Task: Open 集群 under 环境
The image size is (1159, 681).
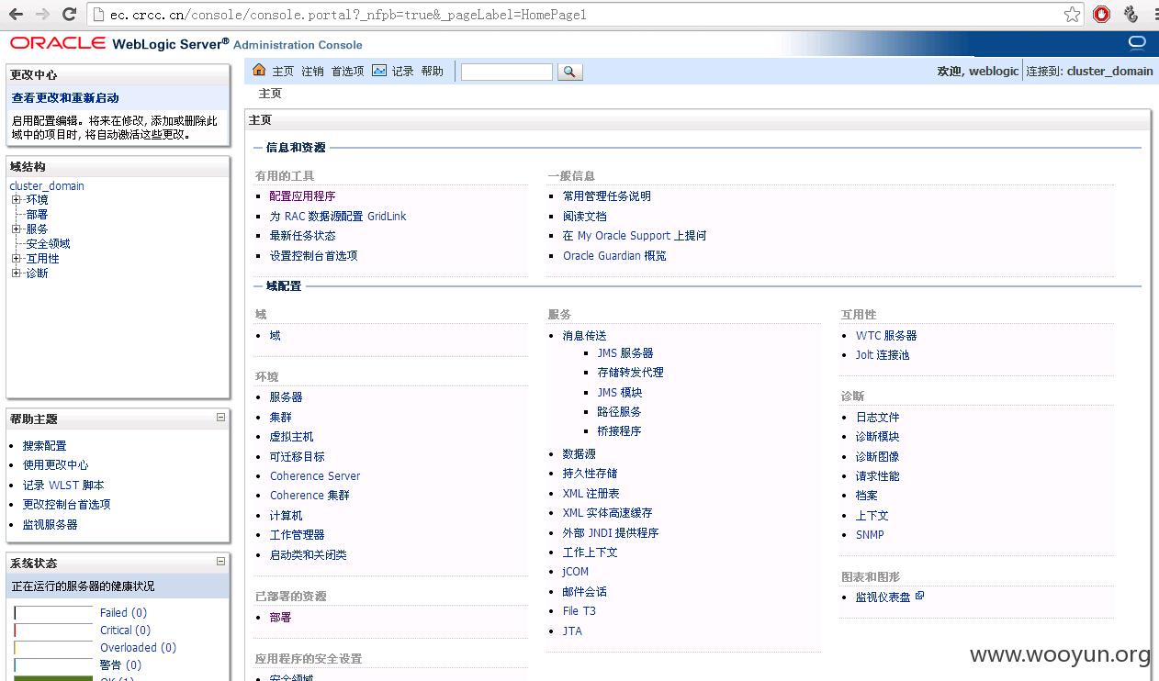Action: point(280,417)
